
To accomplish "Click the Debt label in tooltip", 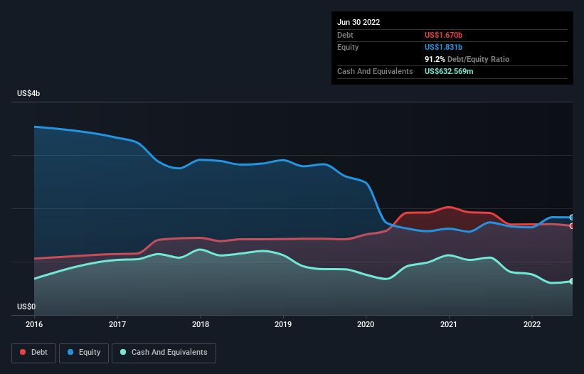I will (x=345, y=35).
